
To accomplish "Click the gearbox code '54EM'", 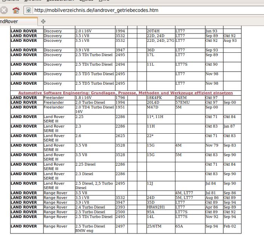I will point(181,98).
